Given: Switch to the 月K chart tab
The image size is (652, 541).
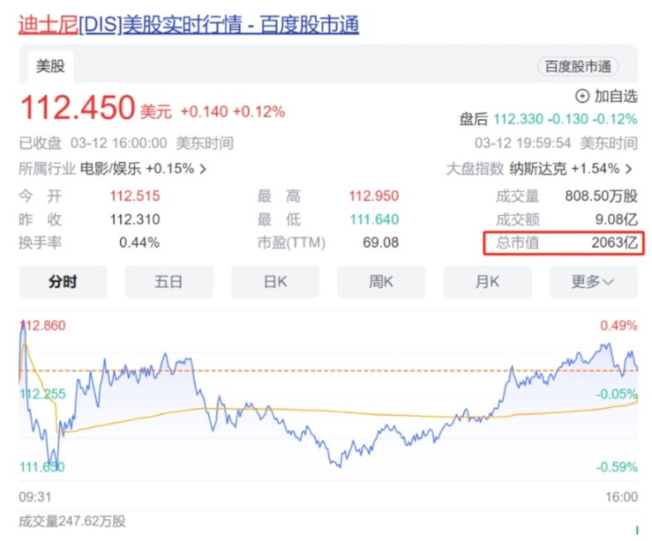Looking at the screenshot, I should point(487,282).
